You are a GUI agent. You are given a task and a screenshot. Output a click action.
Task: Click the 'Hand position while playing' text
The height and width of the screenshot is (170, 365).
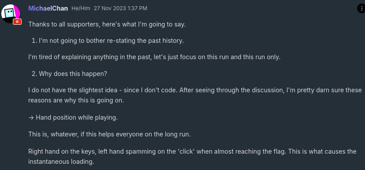(x=77, y=117)
